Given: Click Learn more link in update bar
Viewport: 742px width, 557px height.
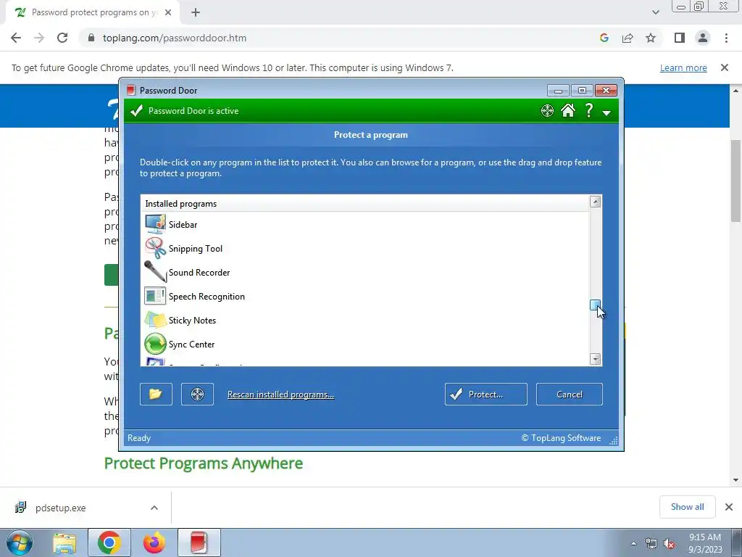Looking at the screenshot, I should click(683, 67).
